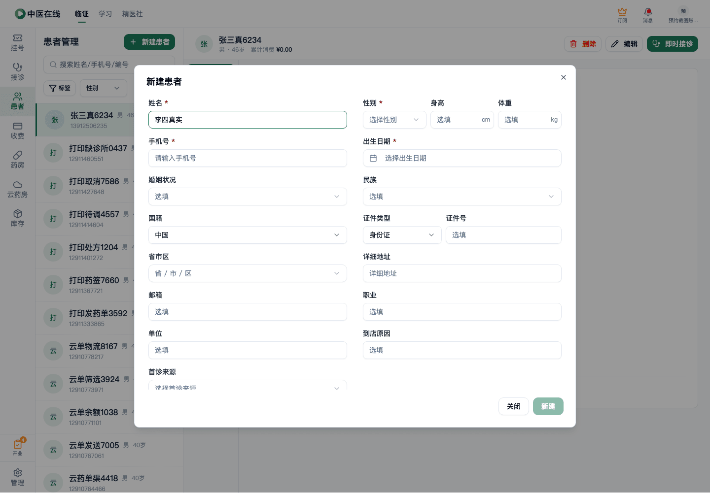Open the 首诊来源 dropdown
Image resolution: width=710 pixels, height=493 pixels.
(x=248, y=385)
